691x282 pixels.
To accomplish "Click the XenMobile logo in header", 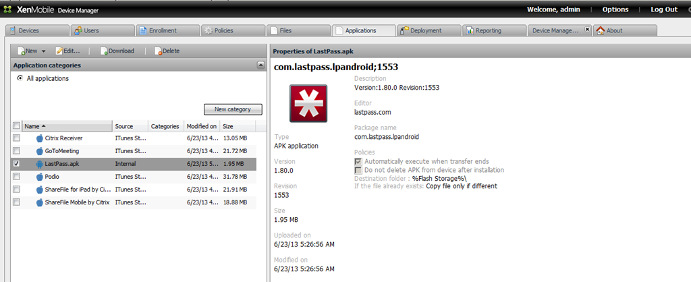I will point(7,9).
